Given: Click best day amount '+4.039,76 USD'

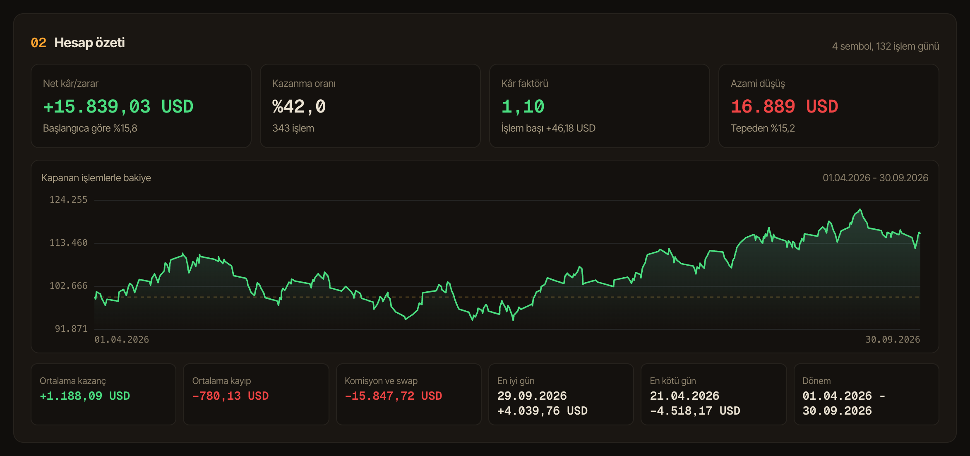Looking at the screenshot, I should tap(543, 411).
